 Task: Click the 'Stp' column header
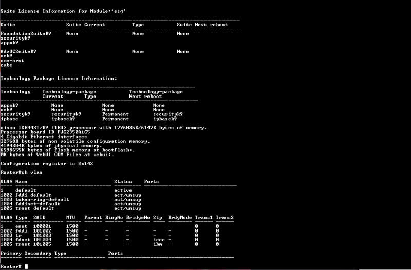click(x=158, y=217)
